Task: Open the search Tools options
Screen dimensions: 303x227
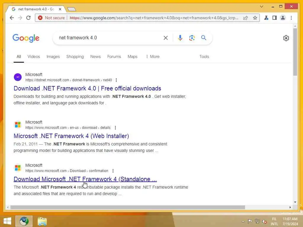Action: [204, 56]
